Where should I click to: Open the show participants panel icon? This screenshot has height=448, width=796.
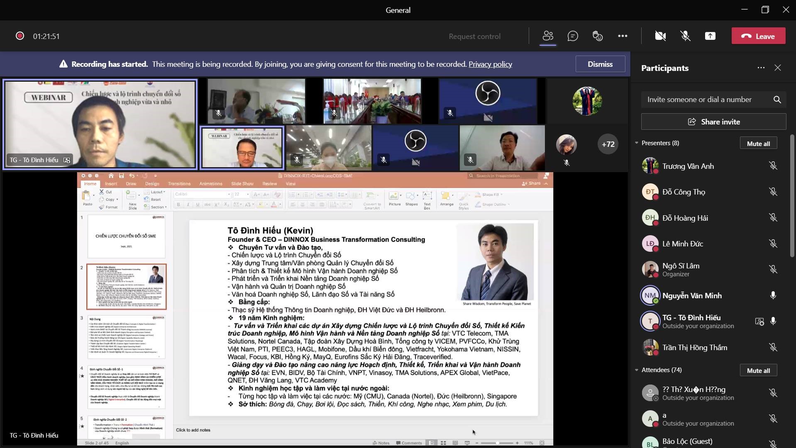coord(548,36)
